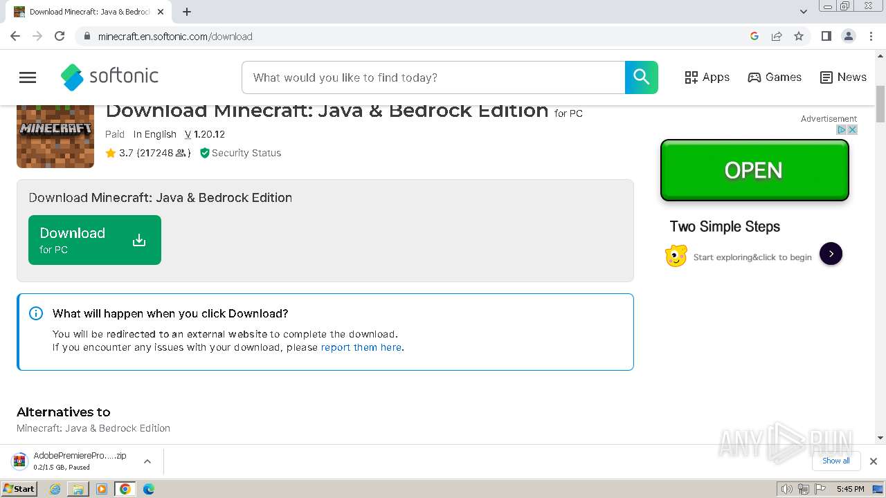Click the magnifier search button
Screen dimensions: 886x498
click(x=642, y=77)
